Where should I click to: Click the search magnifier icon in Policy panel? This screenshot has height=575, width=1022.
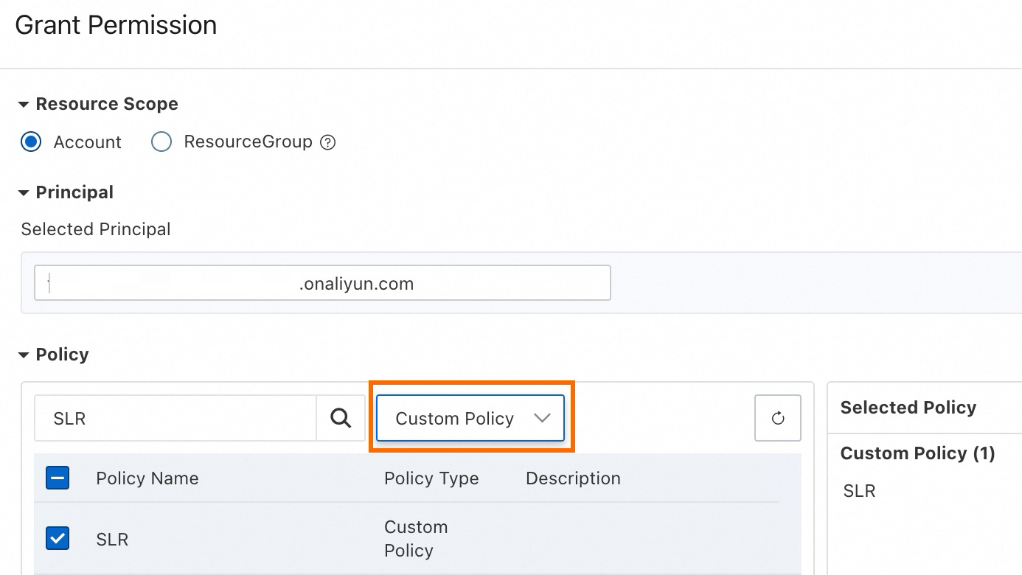coord(340,418)
